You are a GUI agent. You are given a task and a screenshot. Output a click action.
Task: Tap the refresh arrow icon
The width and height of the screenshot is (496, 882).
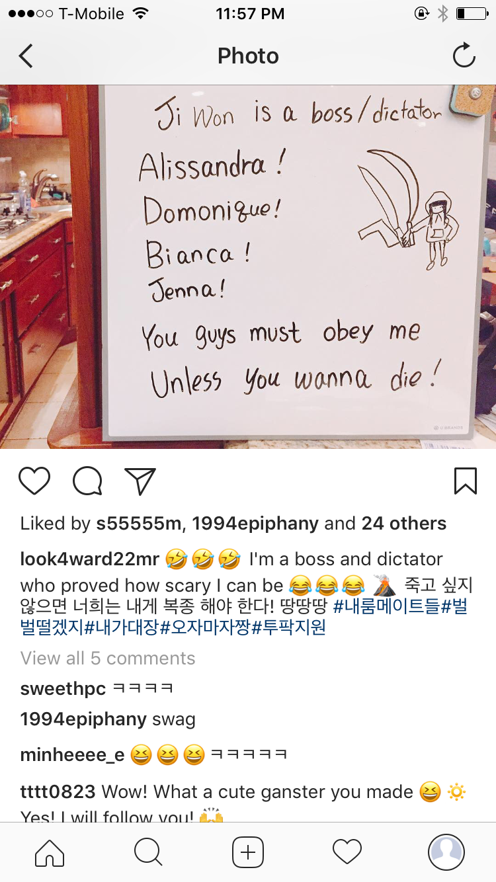[x=464, y=56]
